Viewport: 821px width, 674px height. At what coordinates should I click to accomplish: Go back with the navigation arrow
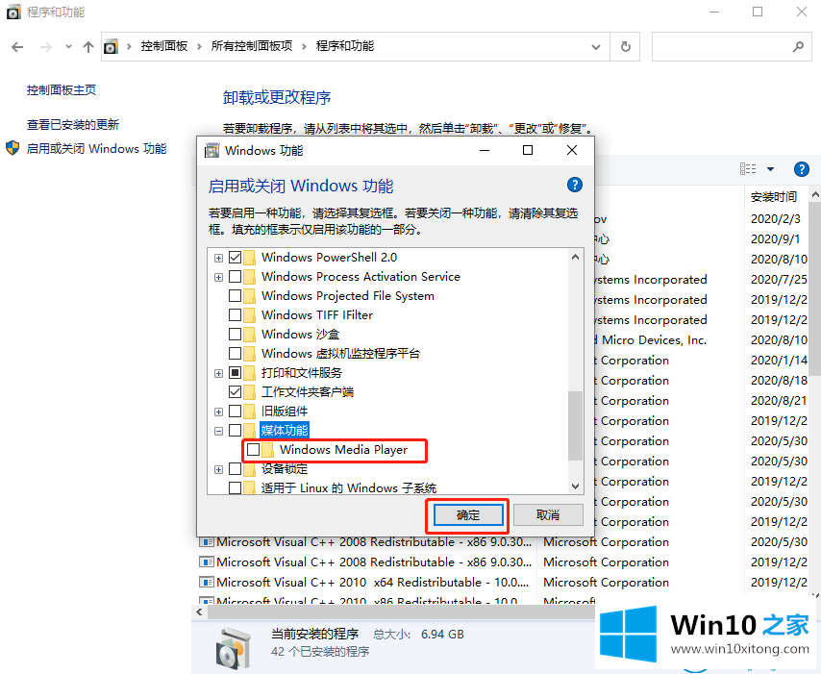tap(17, 47)
